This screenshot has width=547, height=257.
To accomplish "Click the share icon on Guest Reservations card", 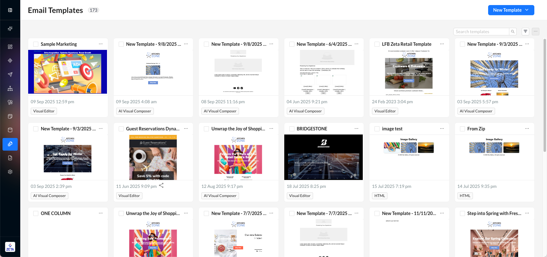I will point(161,186).
